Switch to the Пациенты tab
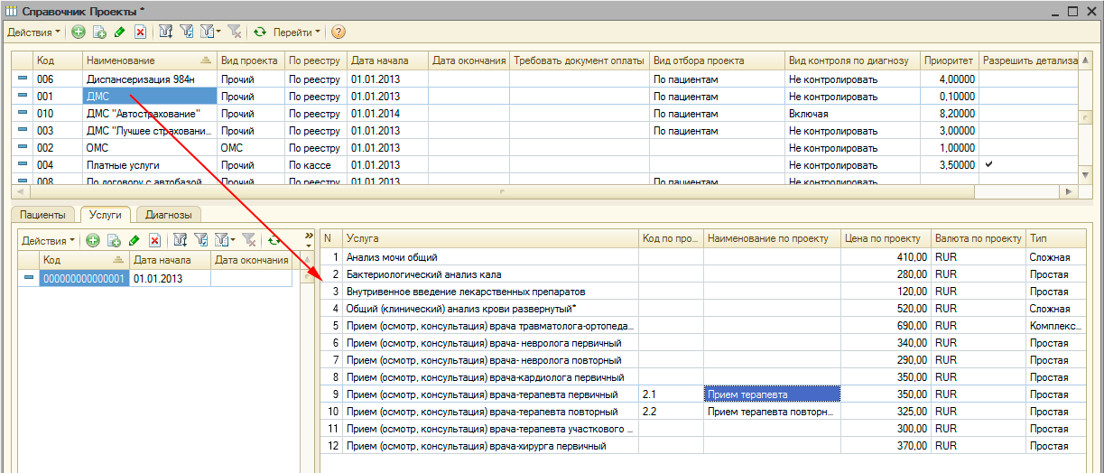Viewport: 1104px width, 473px height. (x=42, y=215)
